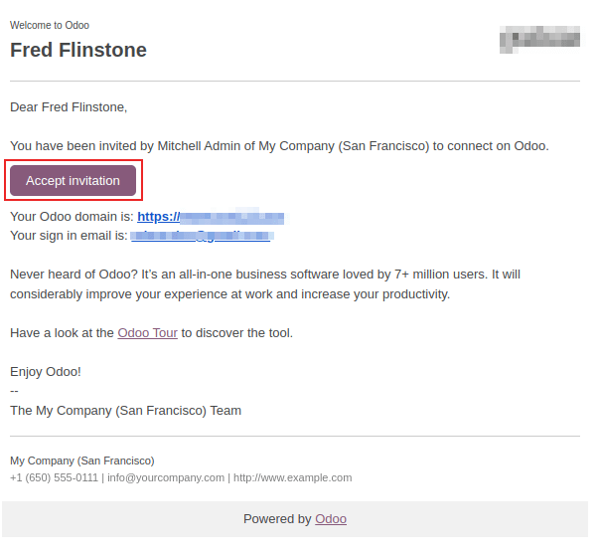Click the Welcome to Odoo header text

tap(50, 26)
